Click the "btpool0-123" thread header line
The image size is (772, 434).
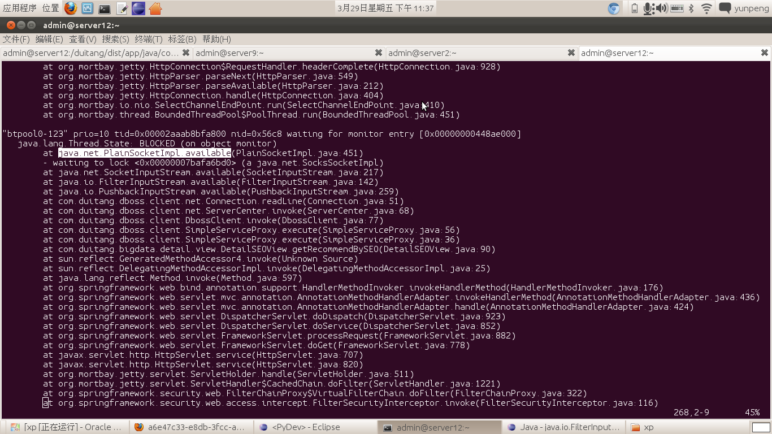[x=262, y=134]
